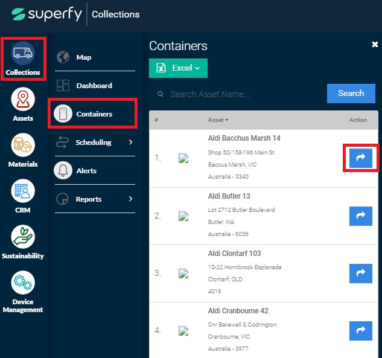
Task: Click the Action column header
Action: 358,120
